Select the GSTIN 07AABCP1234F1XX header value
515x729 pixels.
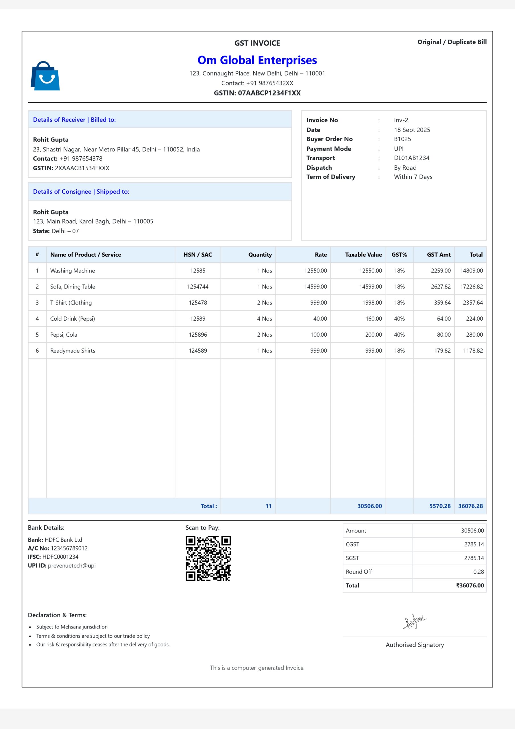click(257, 93)
